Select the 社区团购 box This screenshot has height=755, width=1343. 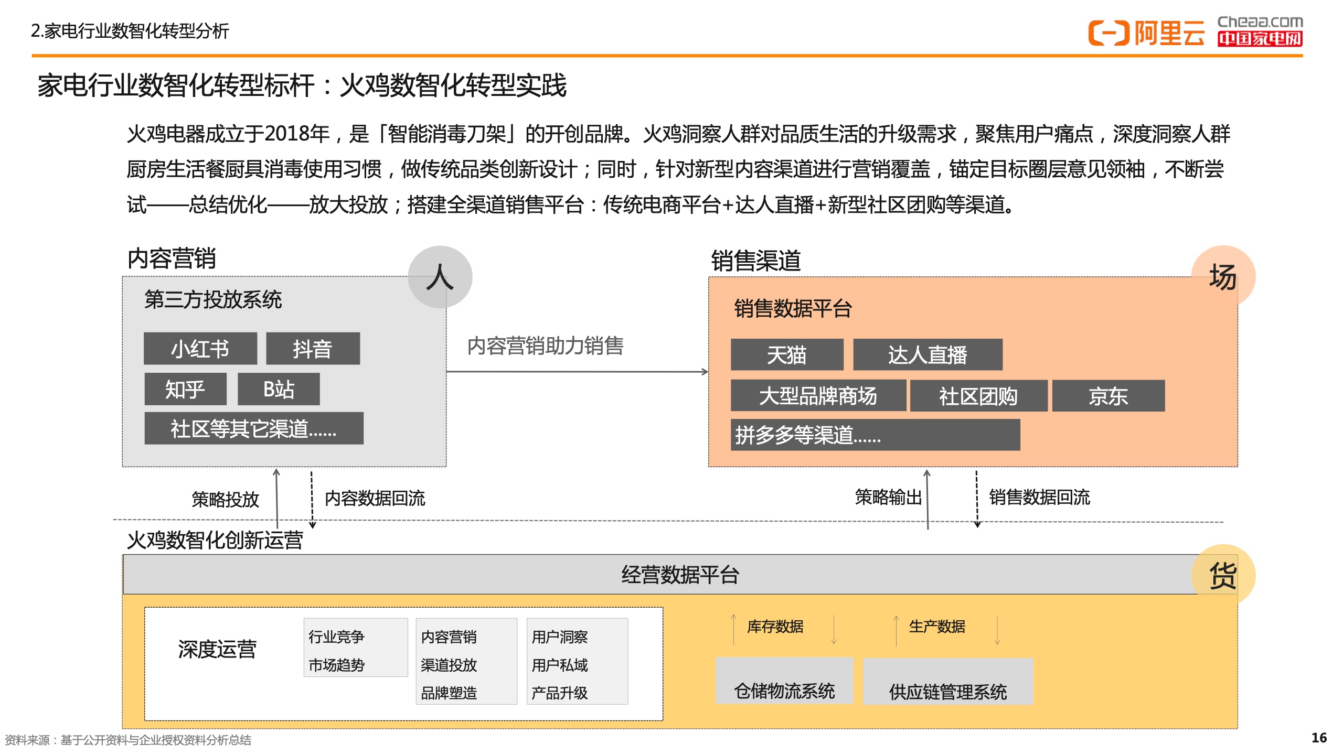[978, 396]
